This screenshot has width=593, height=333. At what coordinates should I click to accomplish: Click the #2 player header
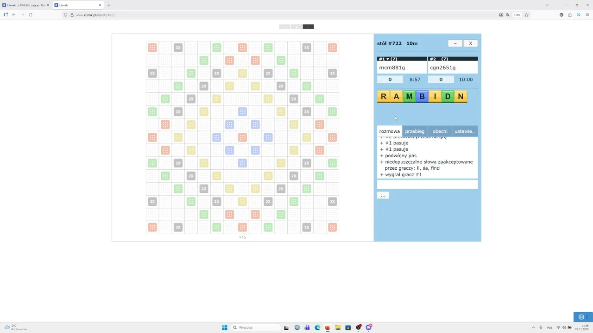453,59
